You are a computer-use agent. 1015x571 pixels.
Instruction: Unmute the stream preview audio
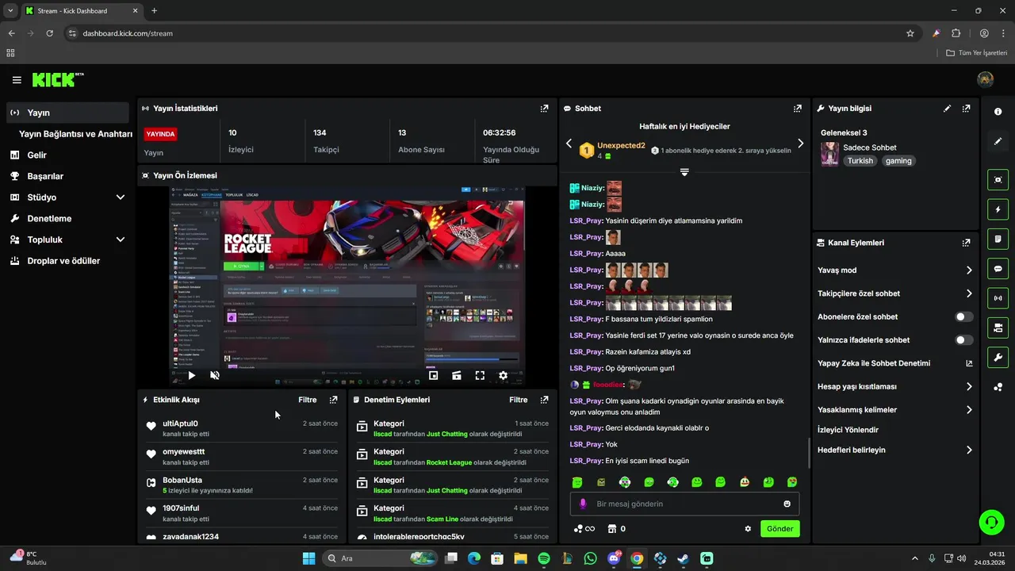215,376
